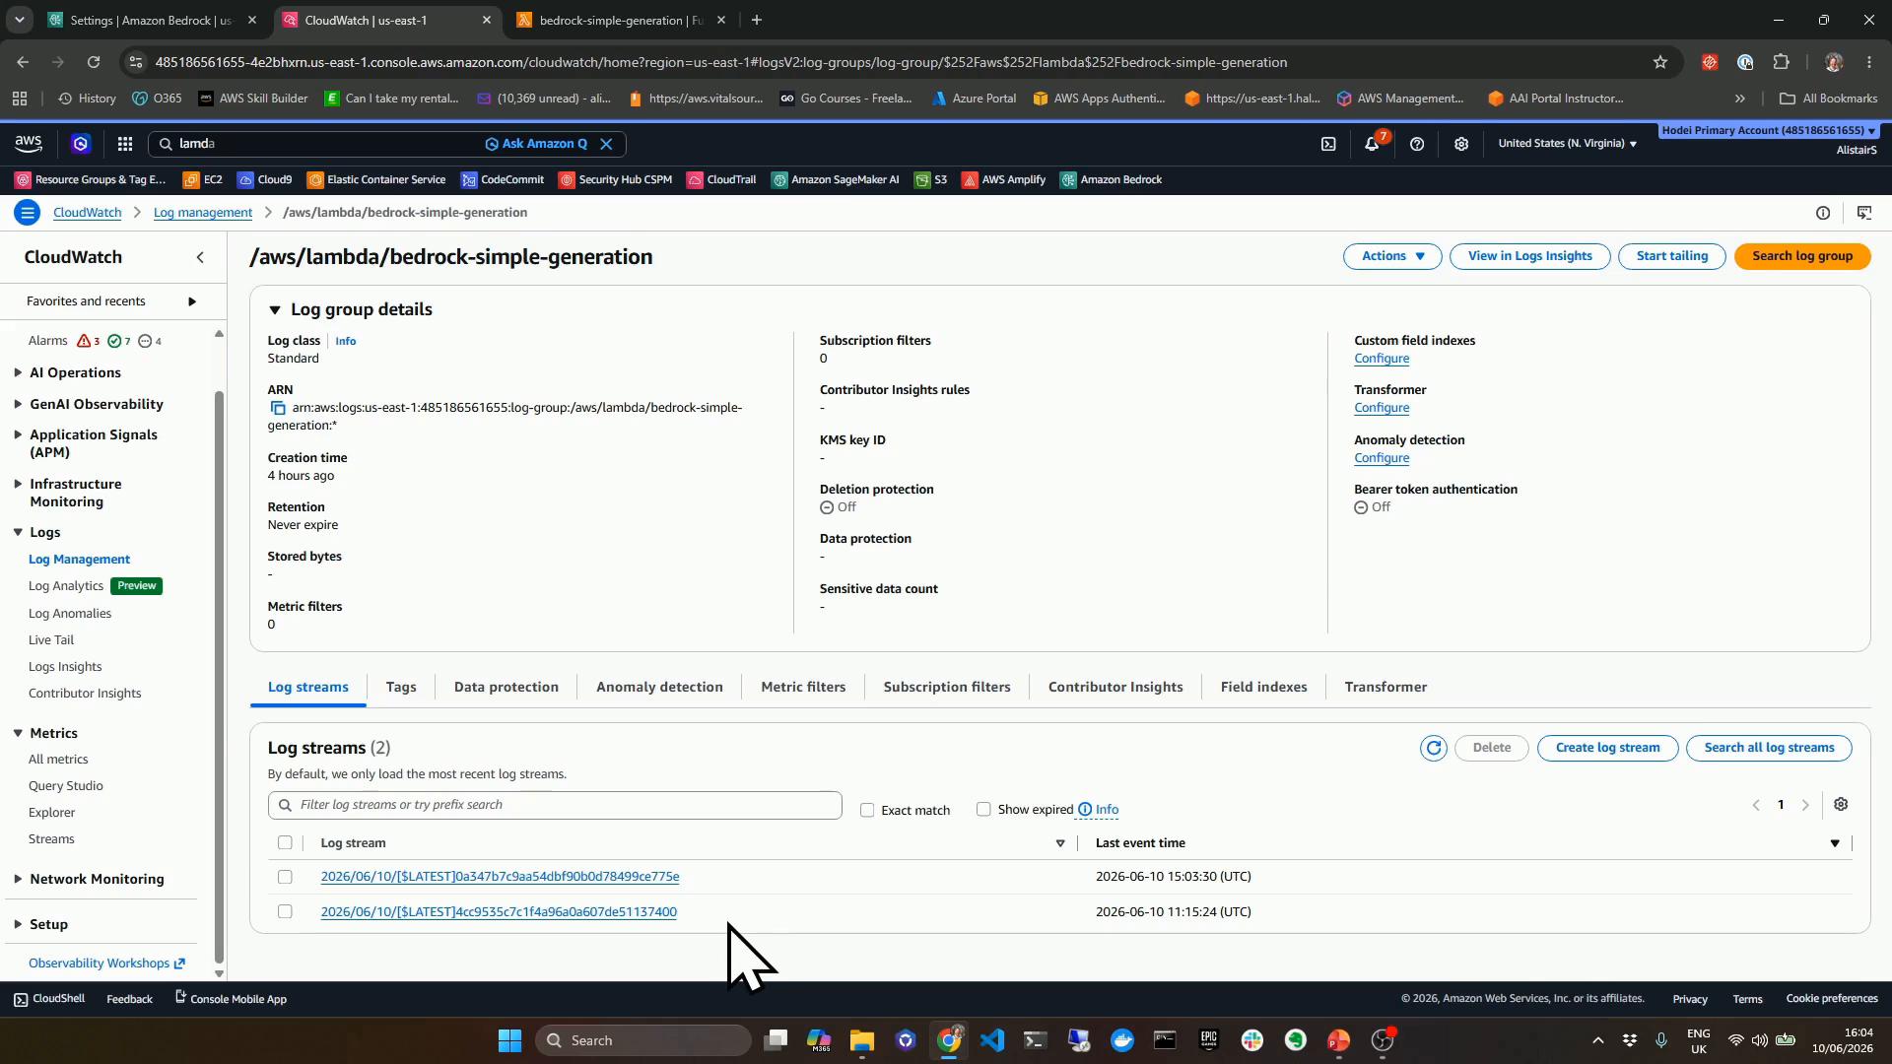Image resolution: width=1892 pixels, height=1064 pixels.
Task: Bookmark this page with the star icon
Action: click(1660, 62)
